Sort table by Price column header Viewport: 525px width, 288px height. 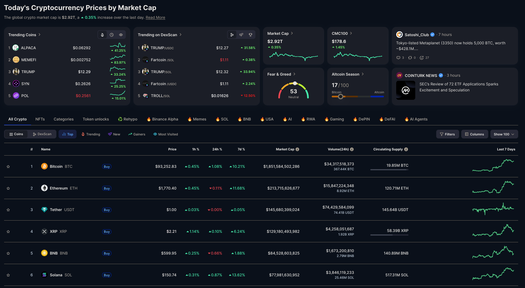(x=172, y=149)
